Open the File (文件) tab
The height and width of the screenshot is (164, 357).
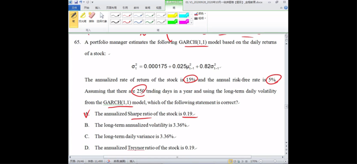(75, 8)
